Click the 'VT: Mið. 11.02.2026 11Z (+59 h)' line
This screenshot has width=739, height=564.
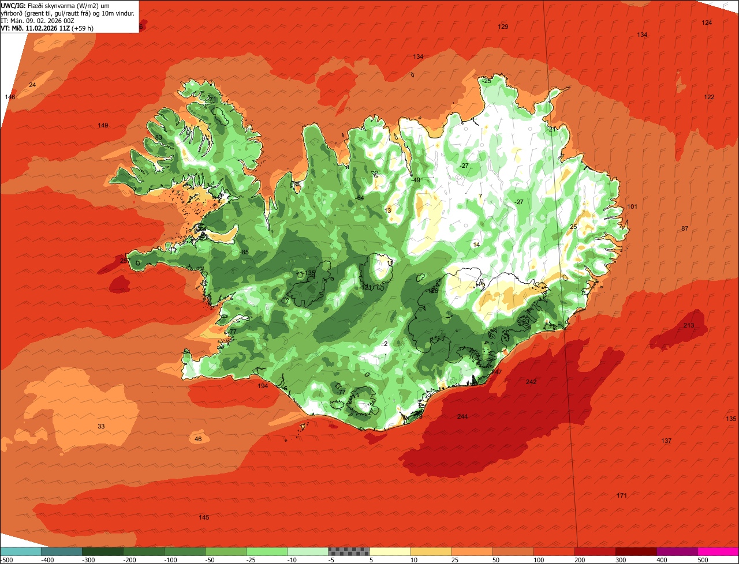pyautogui.click(x=47, y=28)
